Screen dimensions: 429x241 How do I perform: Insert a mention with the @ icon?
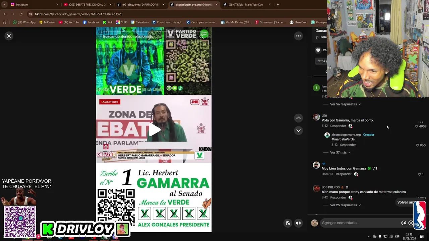click(404, 223)
